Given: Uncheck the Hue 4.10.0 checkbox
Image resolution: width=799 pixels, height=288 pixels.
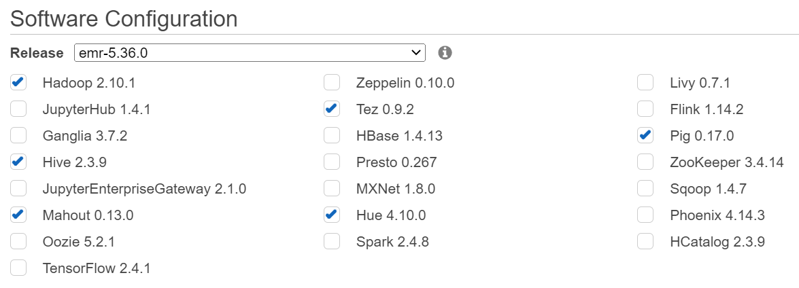Looking at the screenshot, I should (332, 215).
